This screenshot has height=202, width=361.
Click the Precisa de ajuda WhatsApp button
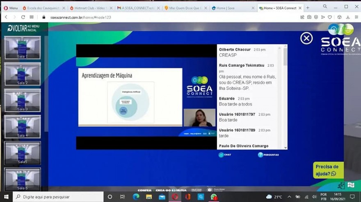pos(328,170)
